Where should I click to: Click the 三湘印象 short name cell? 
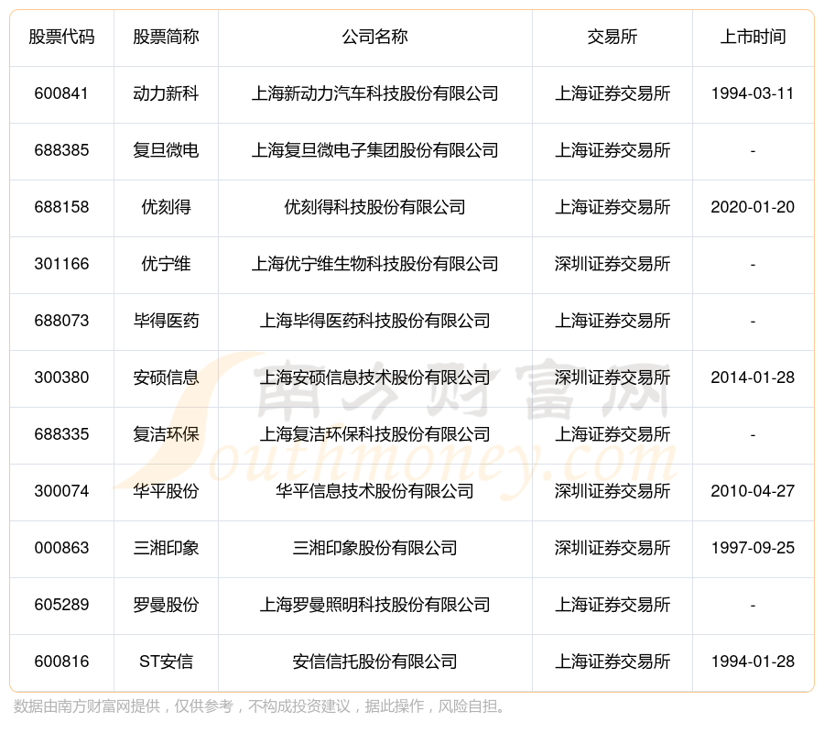(x=166, y=548)
